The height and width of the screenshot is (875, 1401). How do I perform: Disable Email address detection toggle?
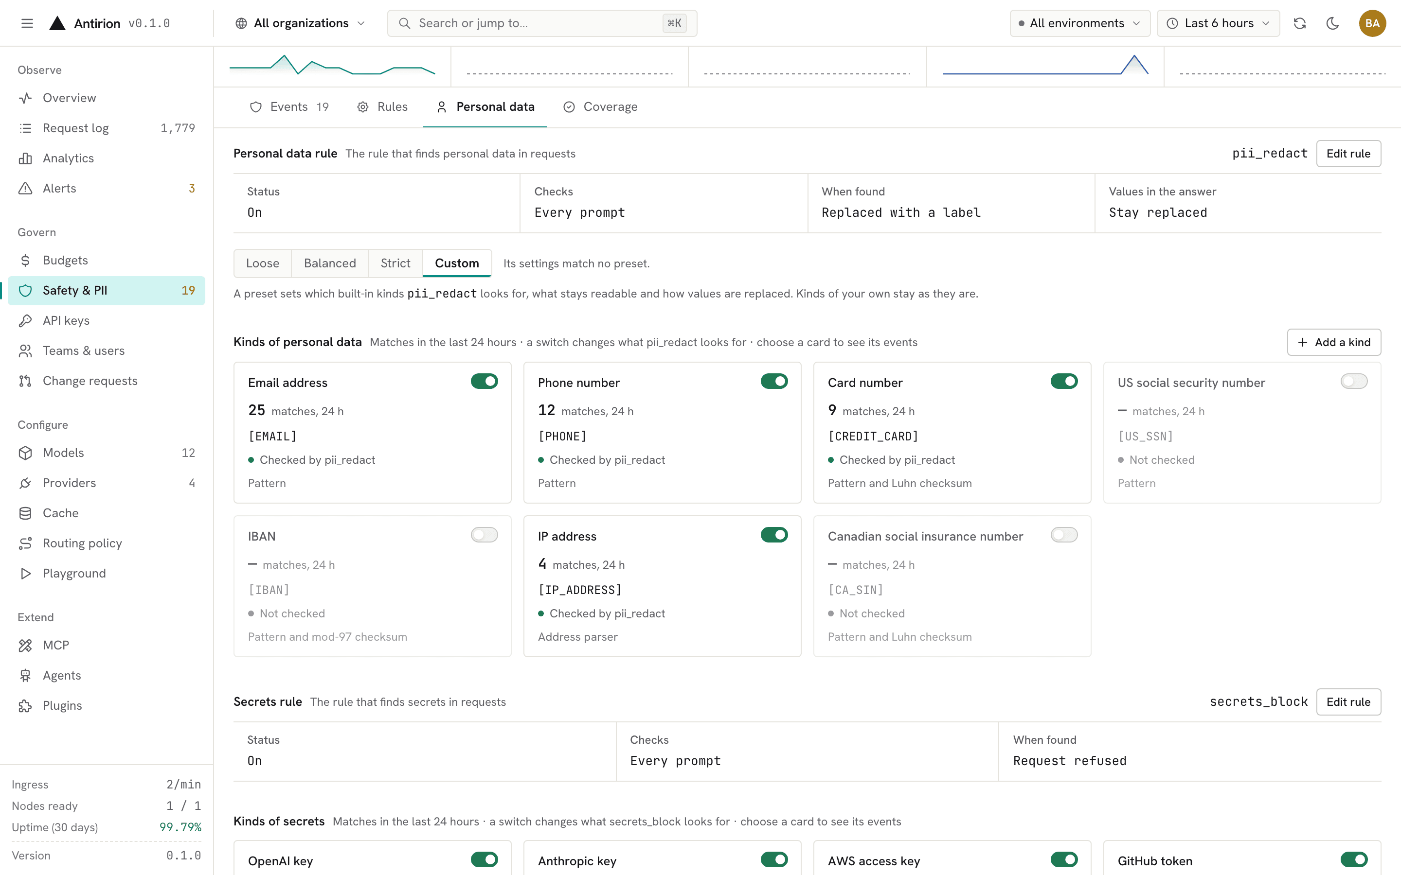tap(484, 382)
